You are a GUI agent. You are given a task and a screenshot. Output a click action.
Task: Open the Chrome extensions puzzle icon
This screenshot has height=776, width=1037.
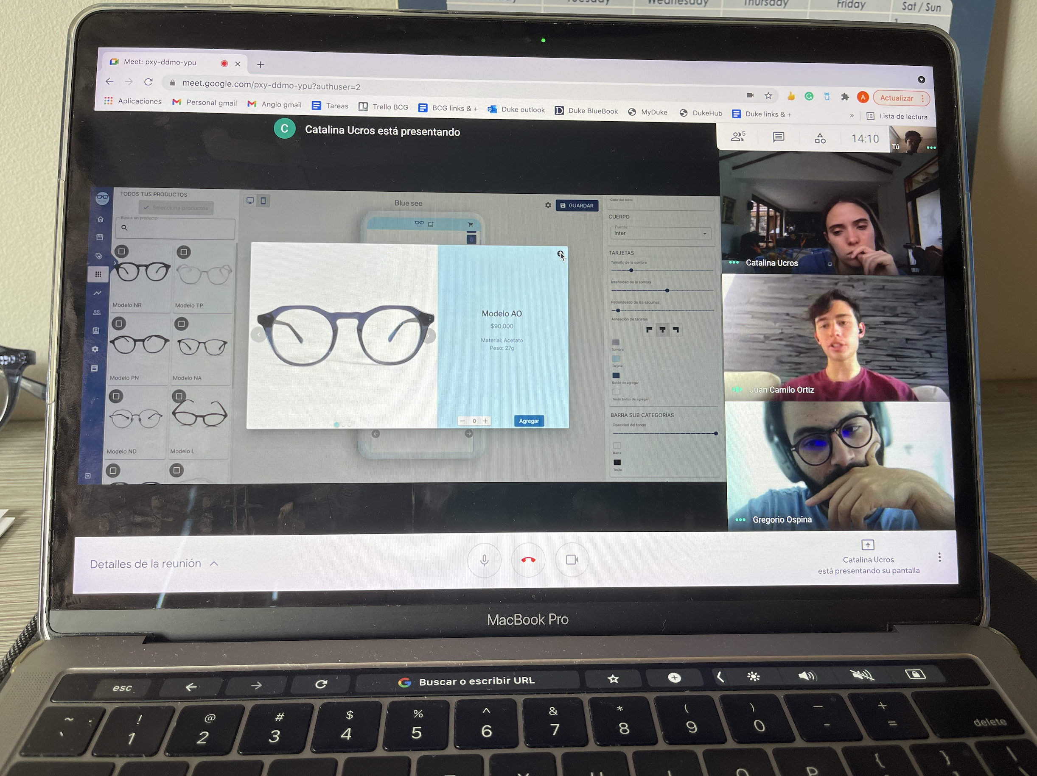pyautogui.click(x=845, y=97)
